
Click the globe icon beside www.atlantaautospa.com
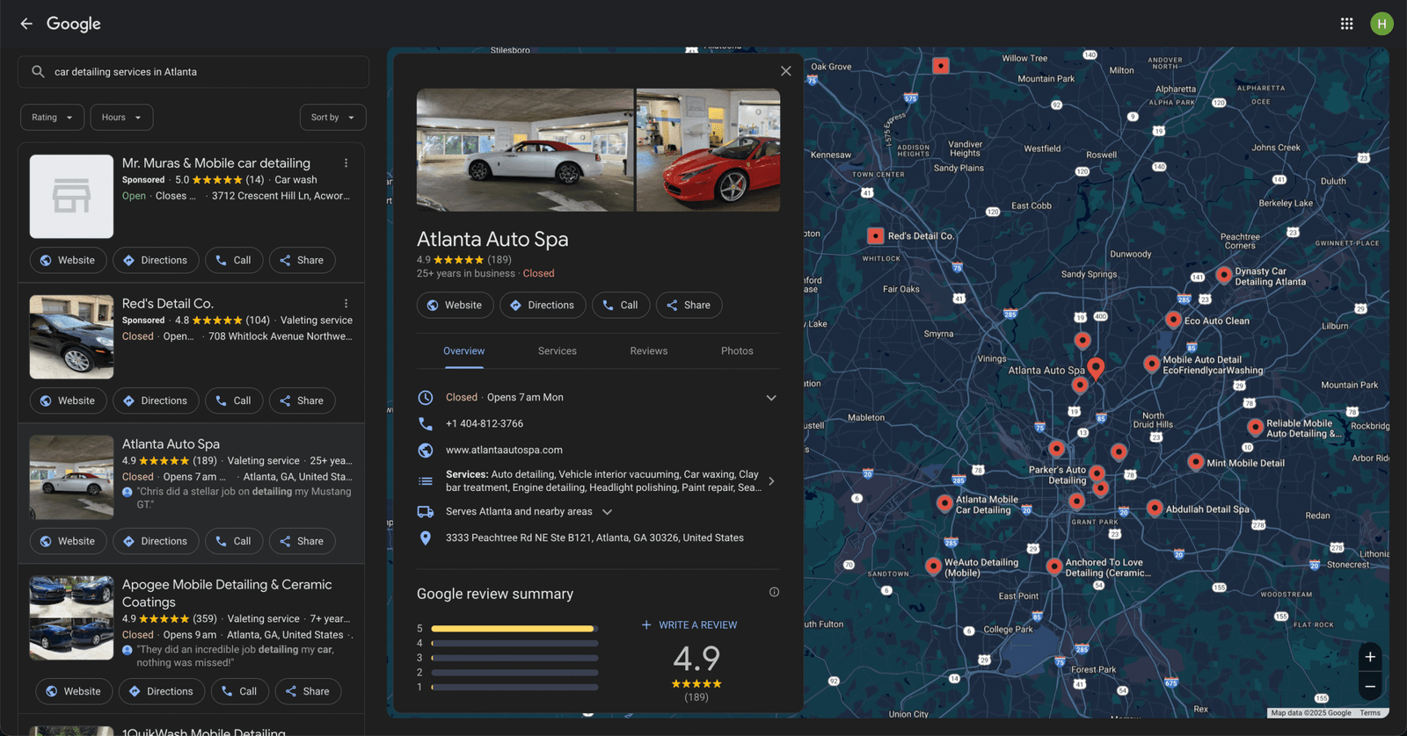[x=426, y=450]
